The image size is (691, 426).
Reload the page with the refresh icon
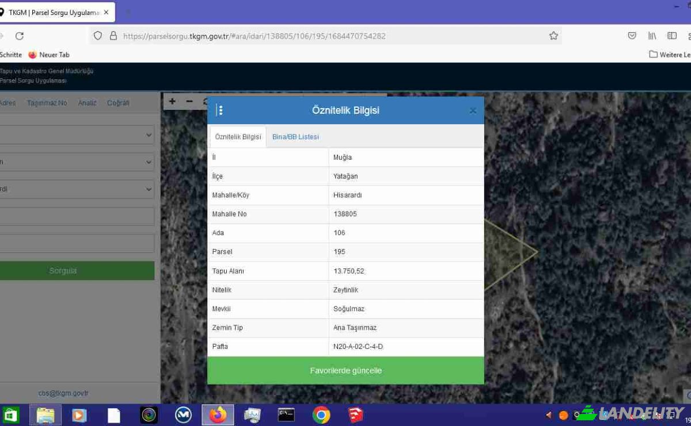[20, 36]
